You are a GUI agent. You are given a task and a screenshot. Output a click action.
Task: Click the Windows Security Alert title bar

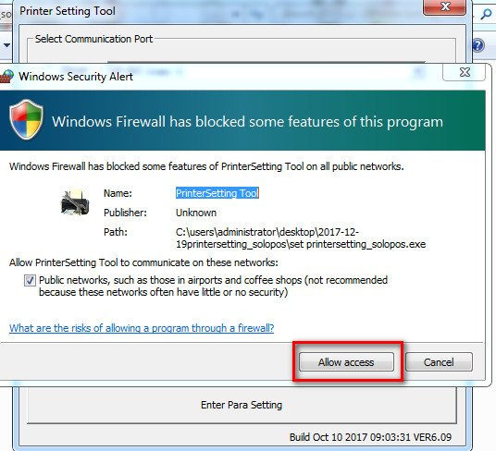[x=221, y=77]
